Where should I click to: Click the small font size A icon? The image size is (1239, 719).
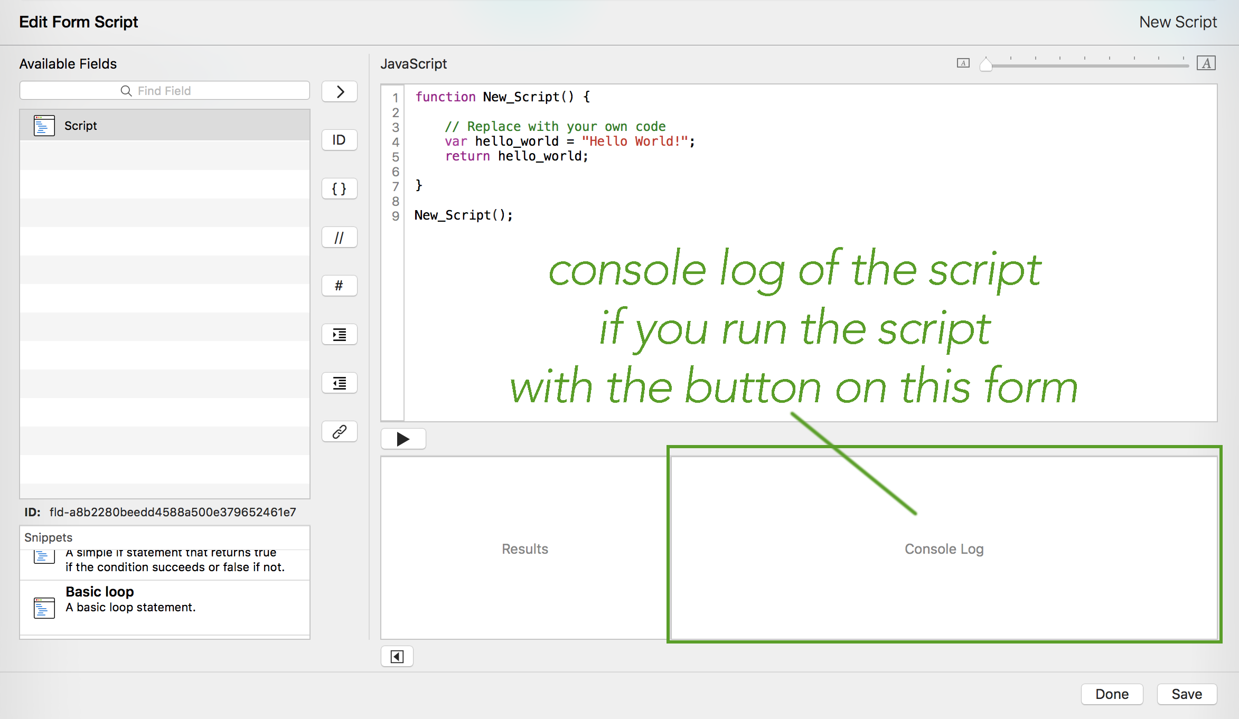coord(963,63)
